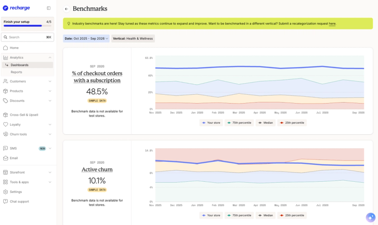Click the lightbulb icon in the banner

coord(69,24)
